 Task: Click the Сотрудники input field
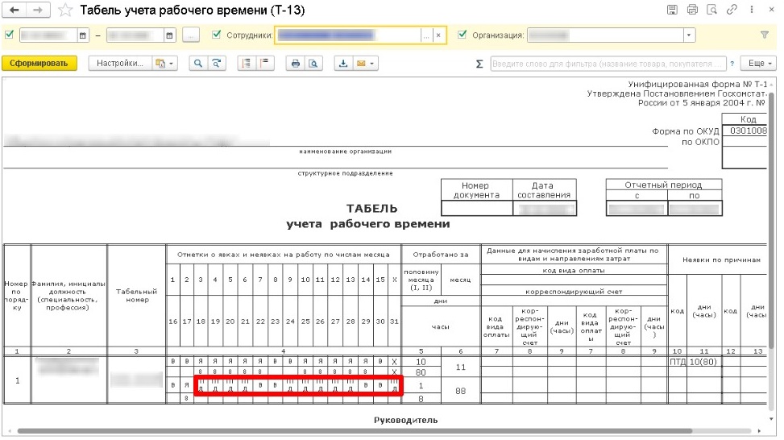coord(349,35)
